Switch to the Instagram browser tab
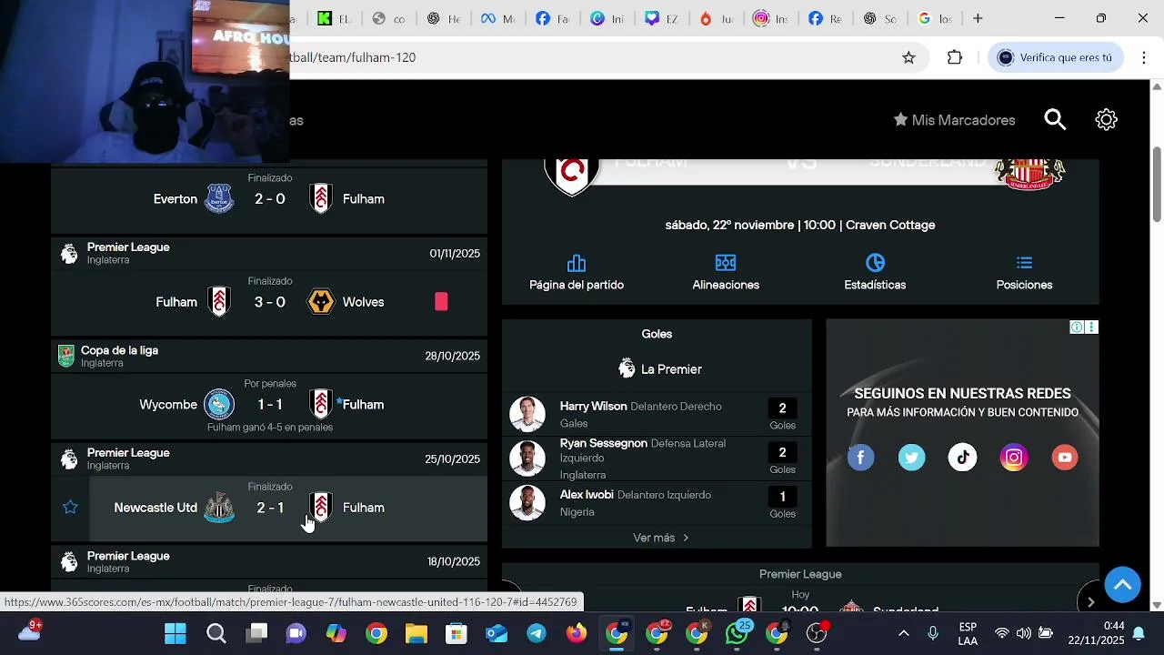The image size is (1164, 655). point(769,18)
